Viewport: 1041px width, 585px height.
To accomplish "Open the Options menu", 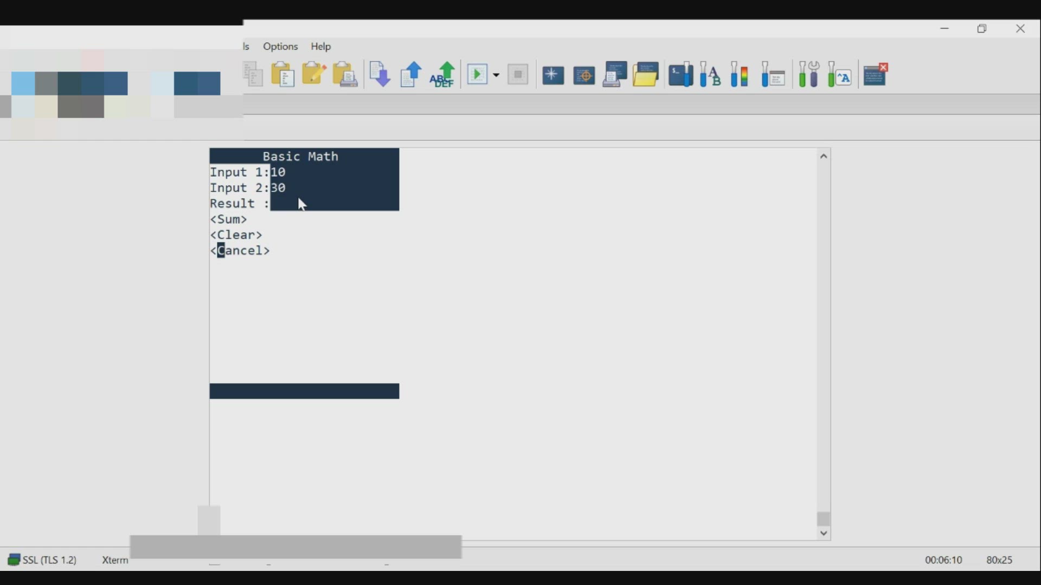I will point(280,47).
